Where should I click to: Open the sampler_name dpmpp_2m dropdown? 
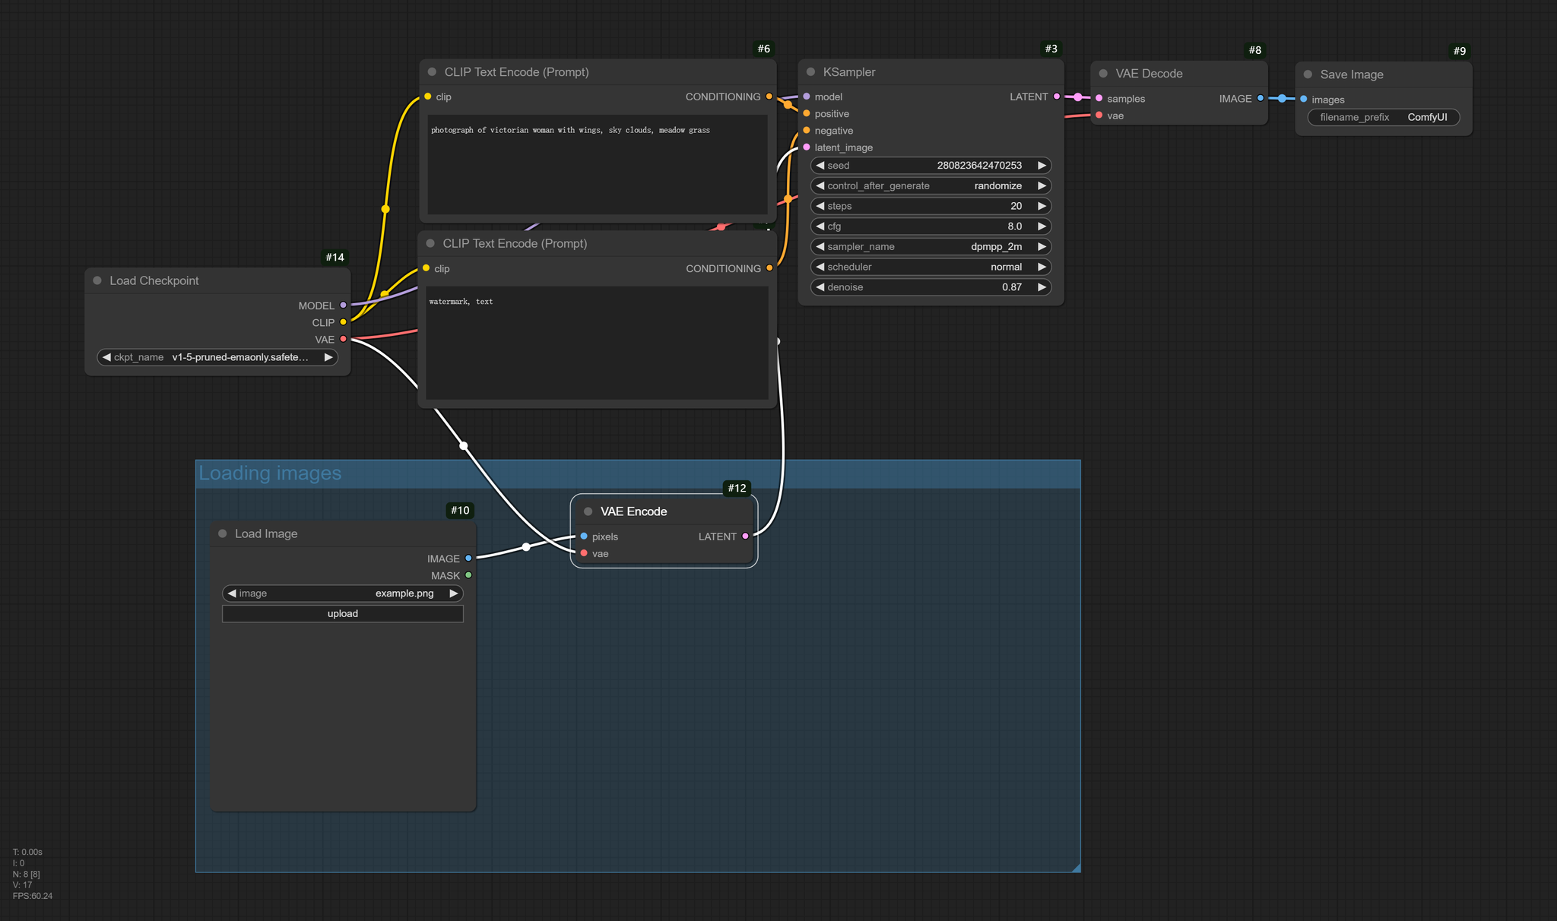click(x=931, y=246)
